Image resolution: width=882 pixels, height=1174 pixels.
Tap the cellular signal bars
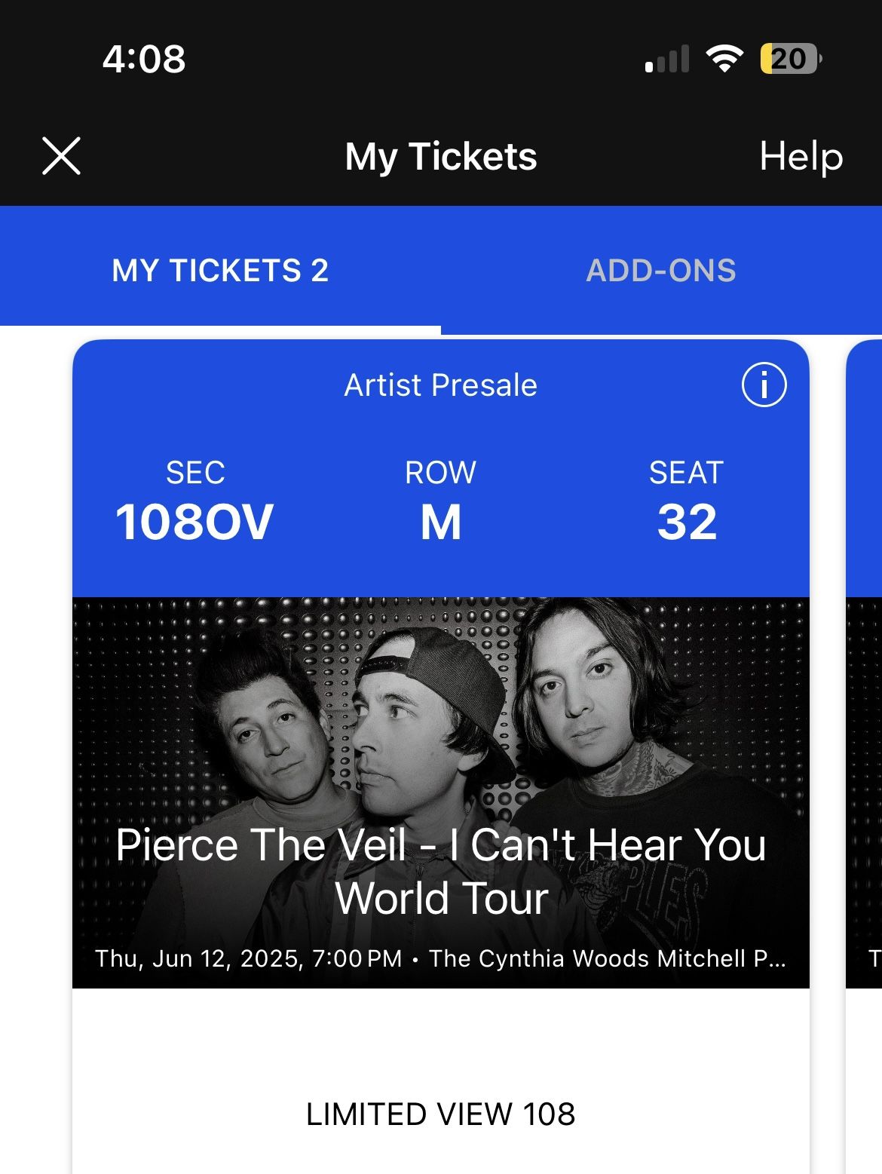(668, 60)
